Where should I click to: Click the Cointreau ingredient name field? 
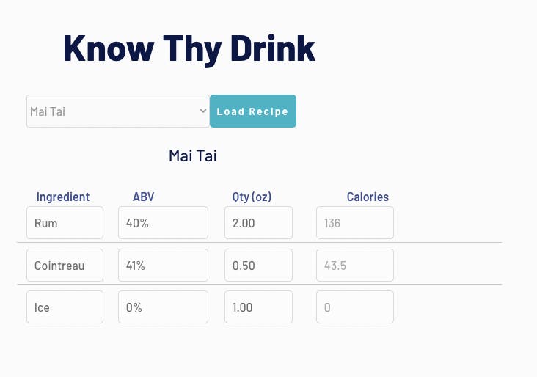coord(65,266)
